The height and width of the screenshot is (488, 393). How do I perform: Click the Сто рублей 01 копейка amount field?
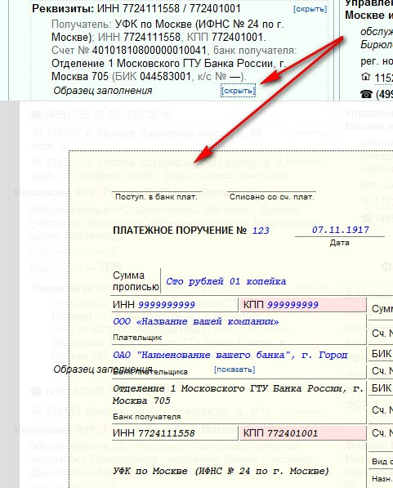pos(226,281)
